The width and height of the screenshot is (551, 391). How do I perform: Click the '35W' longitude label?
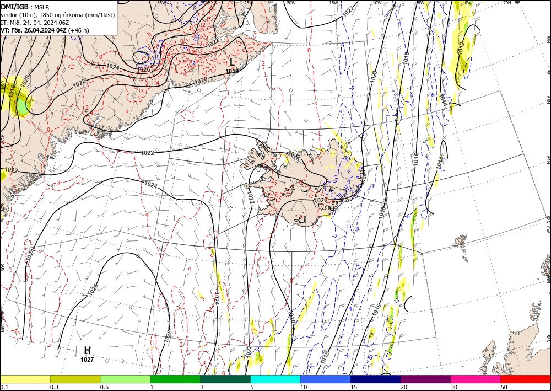(161, 3)
